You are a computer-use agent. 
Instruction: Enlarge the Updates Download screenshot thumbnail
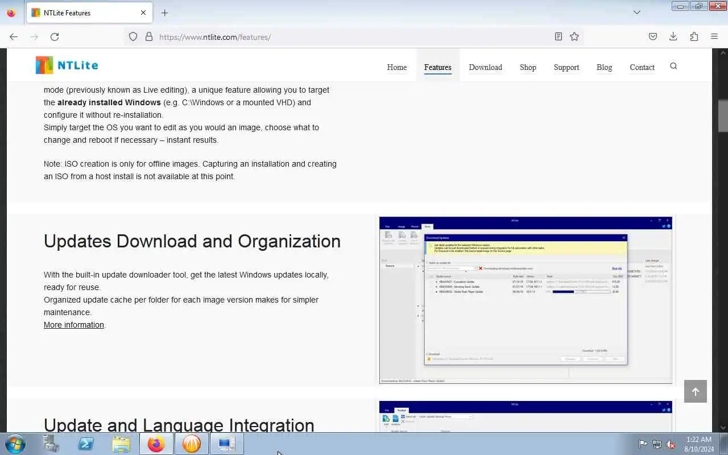point(526,300)
